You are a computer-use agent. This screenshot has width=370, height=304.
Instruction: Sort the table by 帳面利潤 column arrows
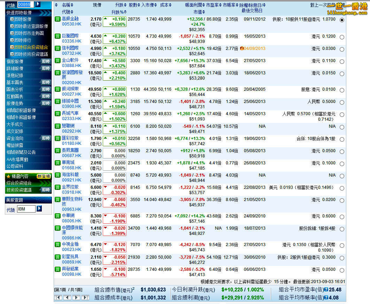tap(204, 5)
